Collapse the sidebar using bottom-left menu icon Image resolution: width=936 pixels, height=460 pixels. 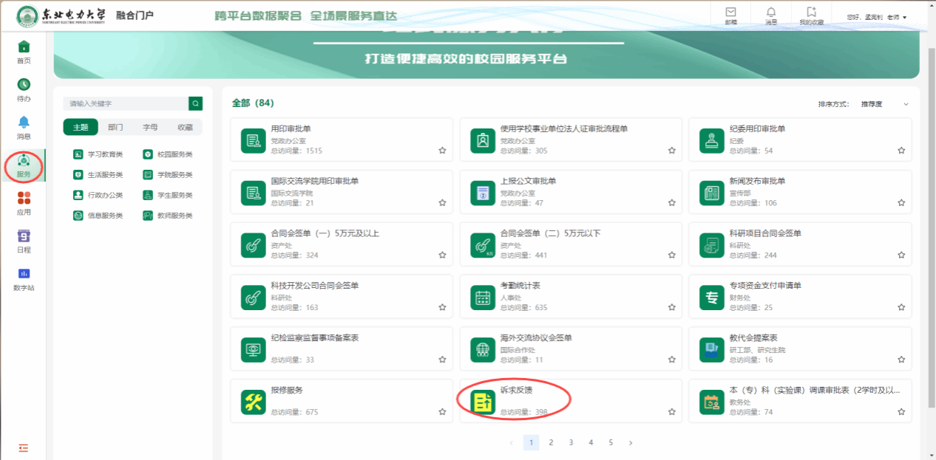pyautogui.click(x=24, y=447)
